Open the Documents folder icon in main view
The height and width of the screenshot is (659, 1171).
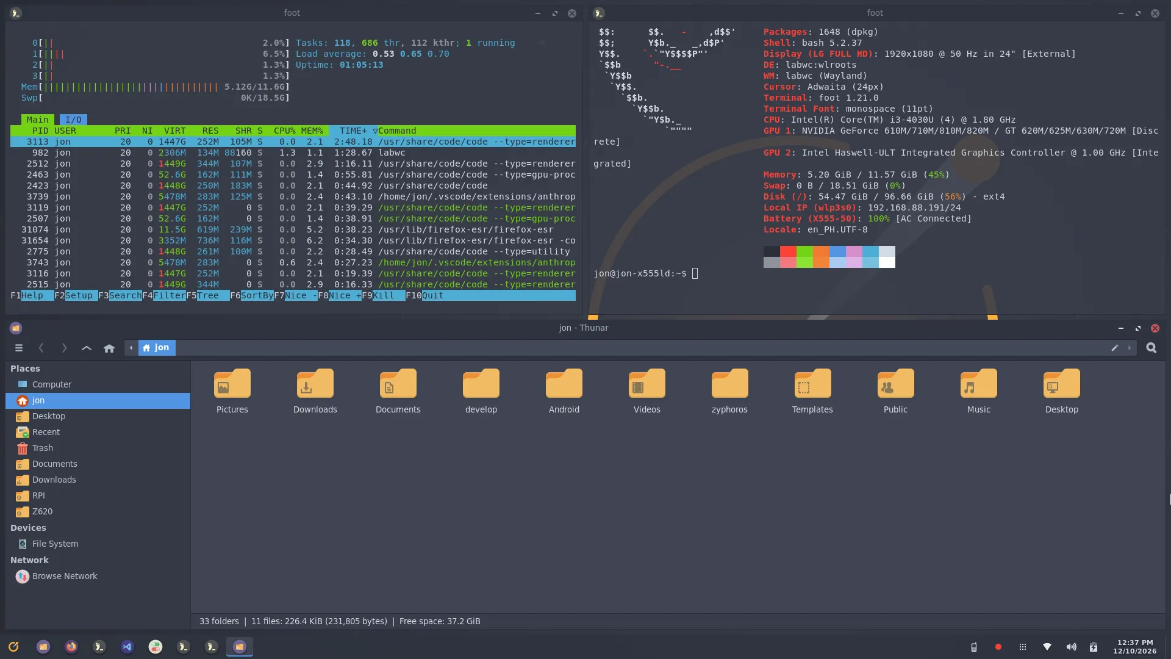[x=398, y=391]
